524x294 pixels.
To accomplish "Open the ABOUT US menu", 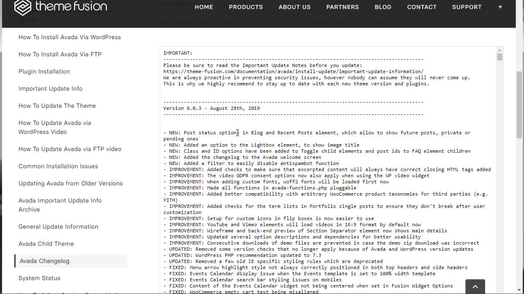I will point(295,7).
